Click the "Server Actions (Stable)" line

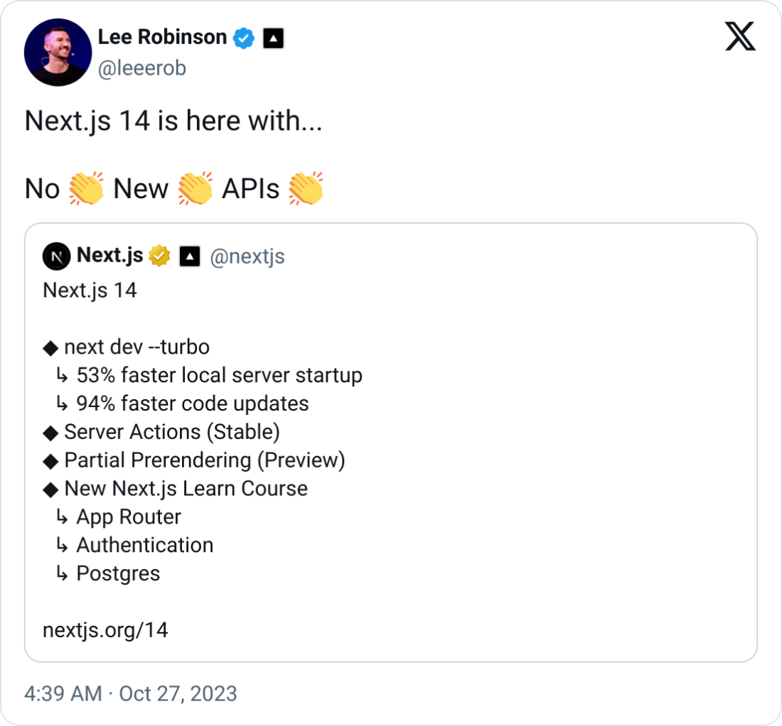pos(171,432)
